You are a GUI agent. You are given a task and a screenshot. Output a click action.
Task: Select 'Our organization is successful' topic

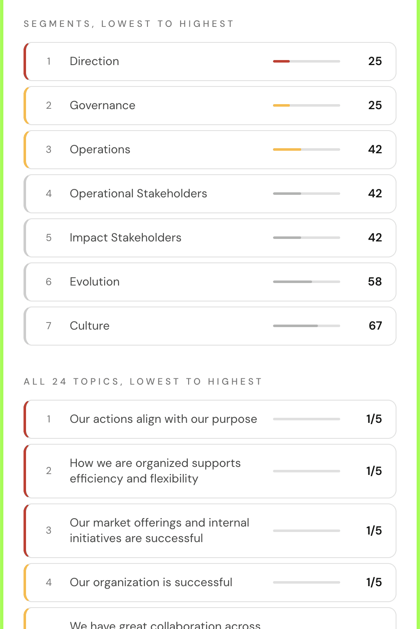pyautogui.click(x=210, y=582)
